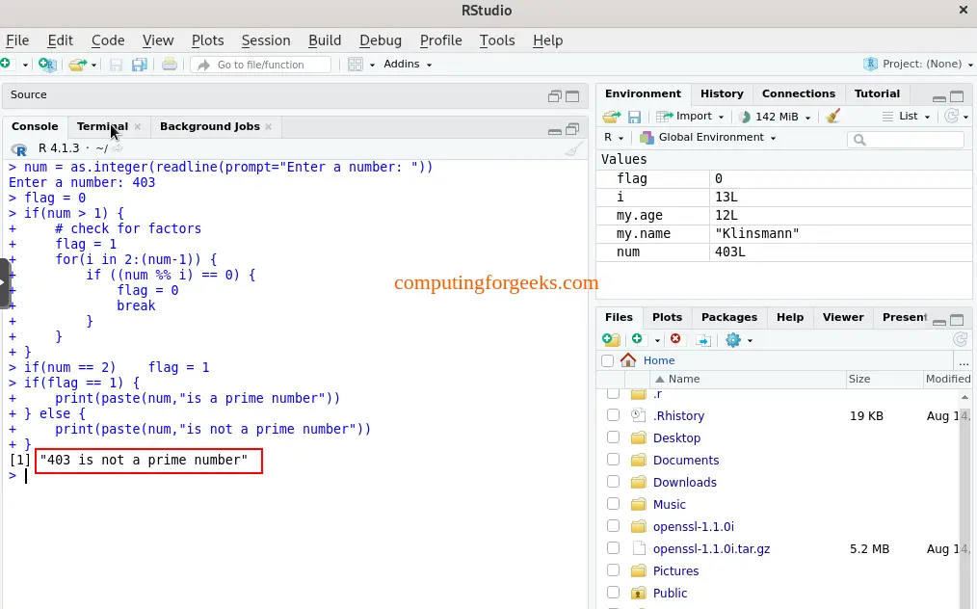Check the box for Music folder
The height and width of the screenshot is (609, 977).
(613, 504)
